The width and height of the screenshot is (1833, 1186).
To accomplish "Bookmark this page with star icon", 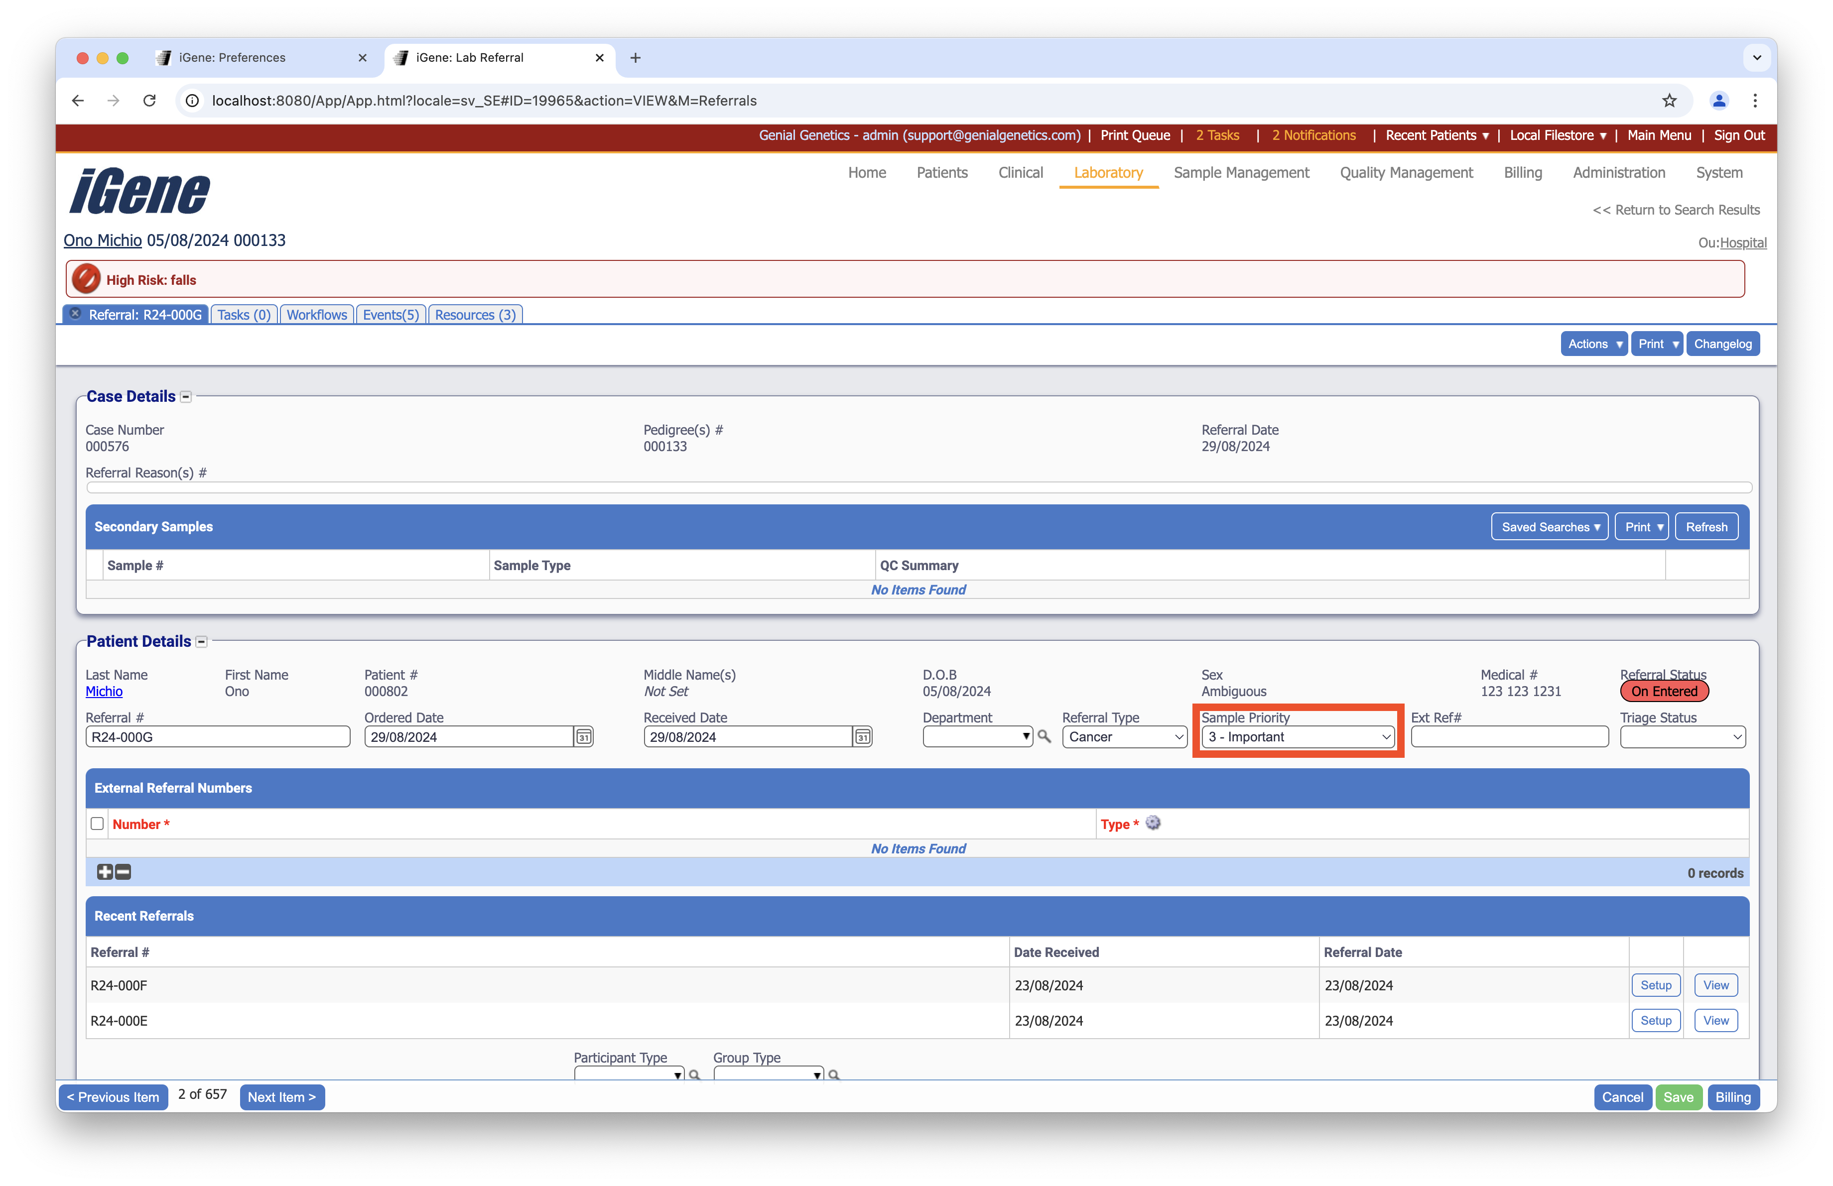I will pos(1669,101).
